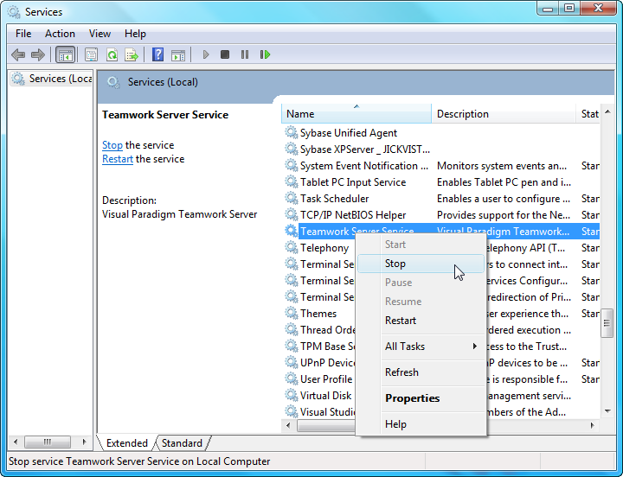Select the Telephony service name

(324, 248)
